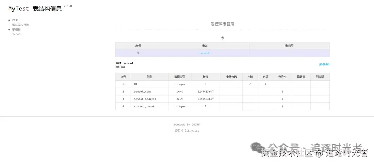Viewport: 374px width, 163px height.
Task: Click the 自增 column header
Action: click(266, 77)
